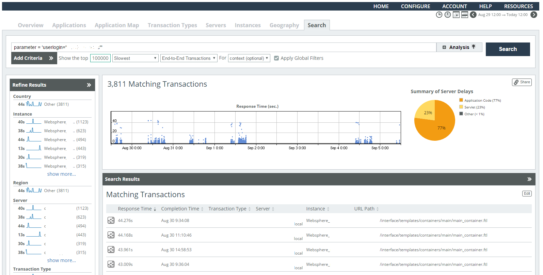The image size is (543, 275).
Task: Click the orange Application Code legend swatch
Action: click(461, 100)
